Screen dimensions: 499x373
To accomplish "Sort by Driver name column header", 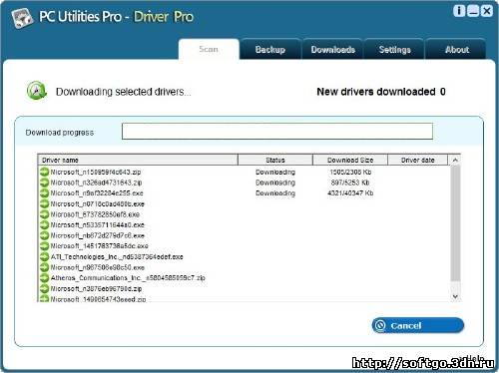I will click(138, 160).
